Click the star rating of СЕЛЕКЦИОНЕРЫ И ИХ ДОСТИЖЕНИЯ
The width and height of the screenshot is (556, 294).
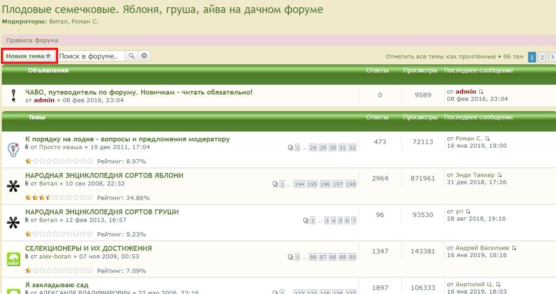(59, 271)
